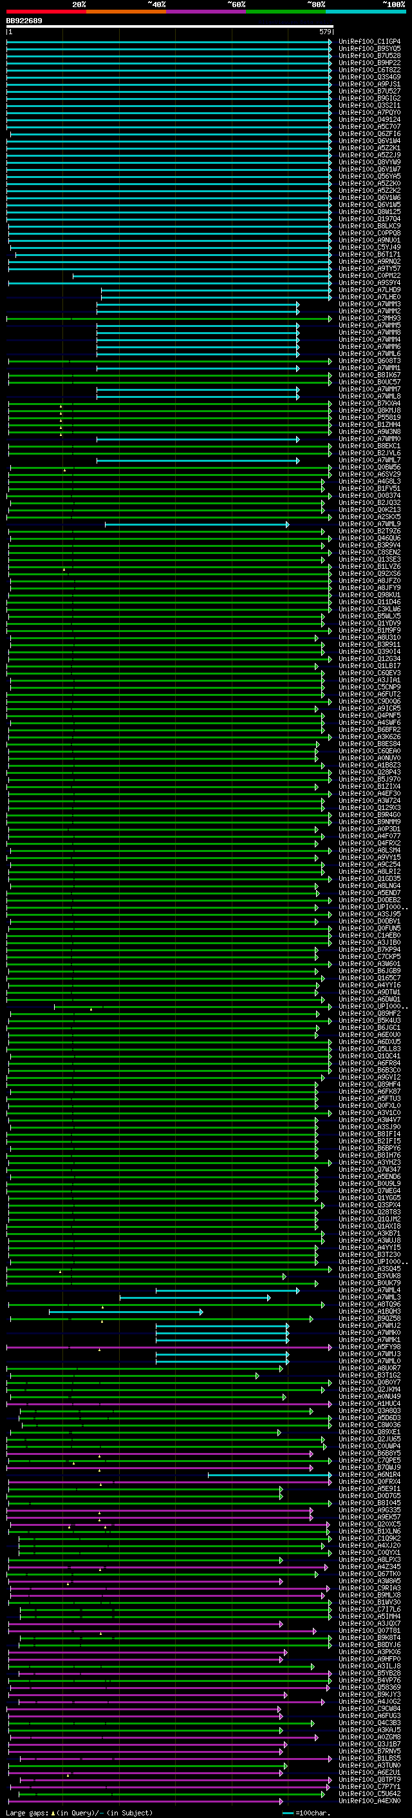Click hit label UniRef100_A7WML4
412x1818 pixels.
[x=370, y=1290]
